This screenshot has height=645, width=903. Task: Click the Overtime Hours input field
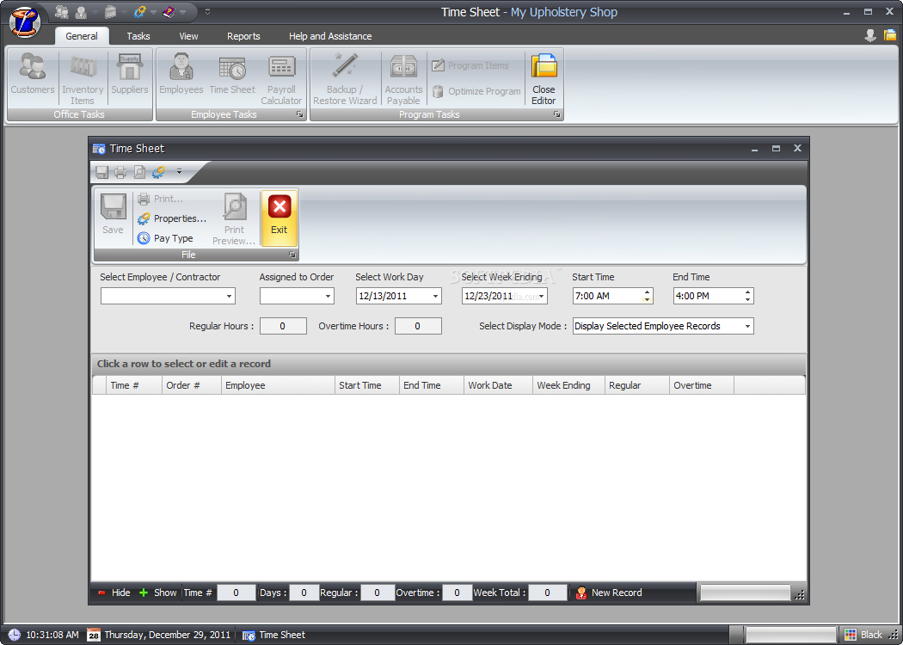(418, 326)
